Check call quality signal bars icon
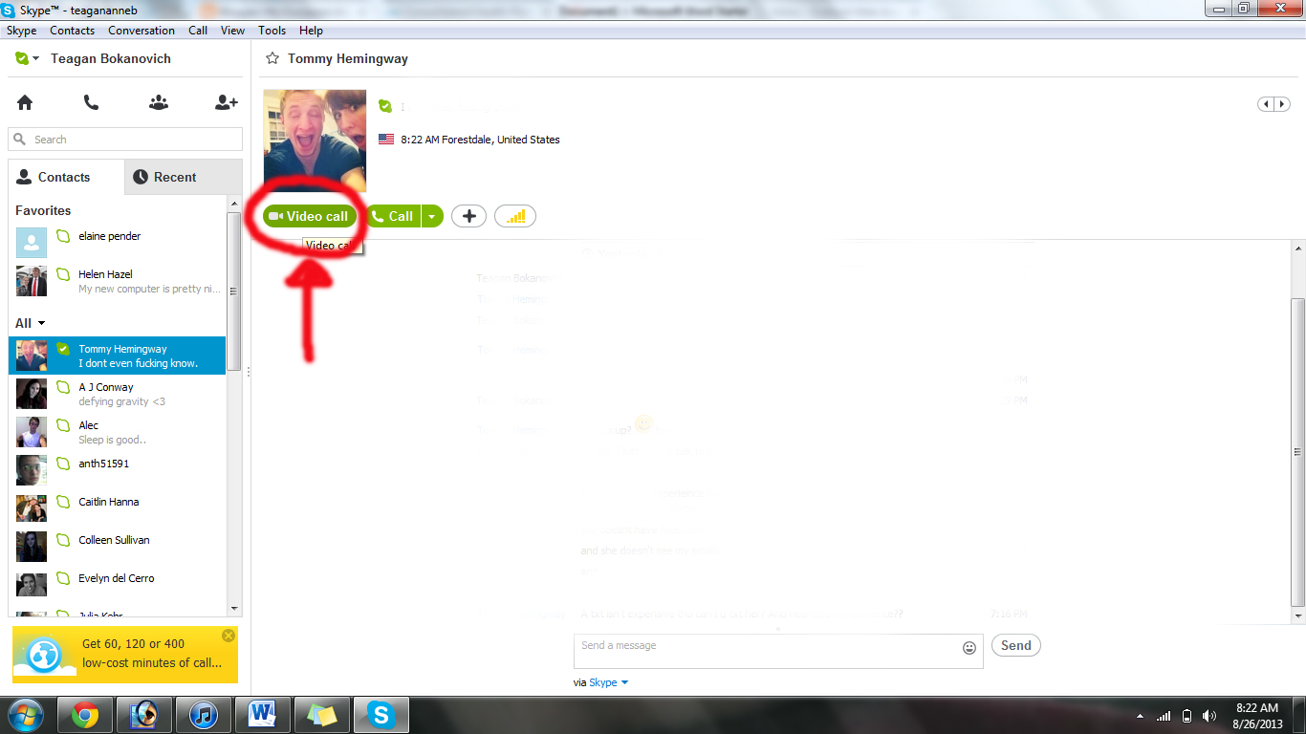The image size is (1306, 734). tap(515, 216)
